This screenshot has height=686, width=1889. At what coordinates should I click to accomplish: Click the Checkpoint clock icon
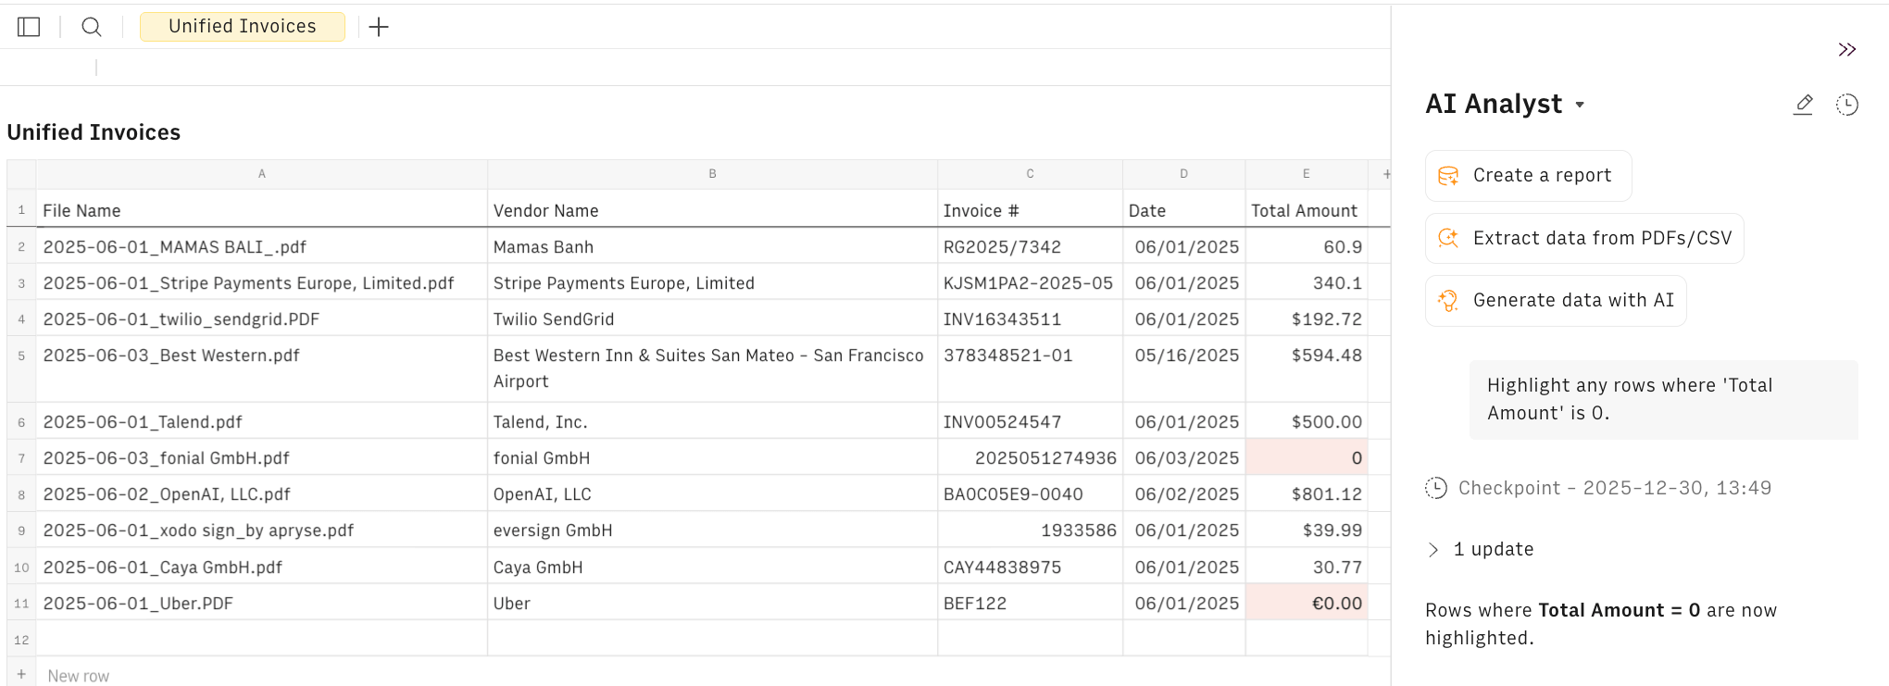[x=1436, y=488]
